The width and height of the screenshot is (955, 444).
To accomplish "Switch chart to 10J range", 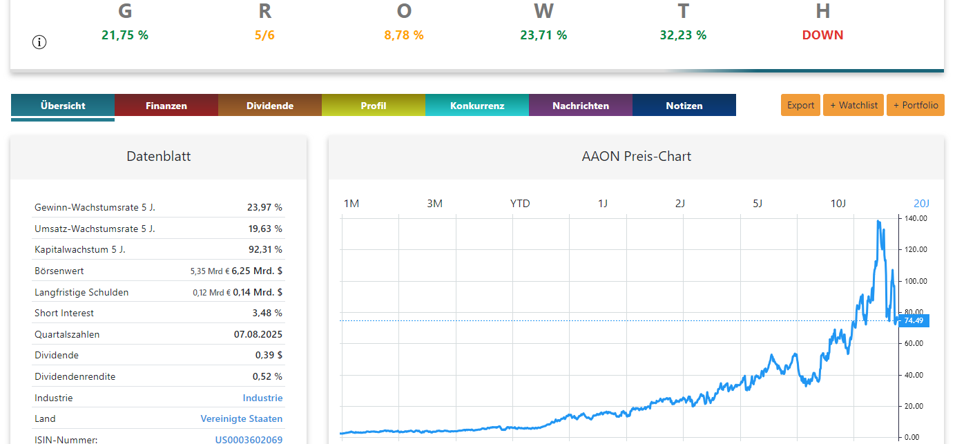I will (838, 203).
